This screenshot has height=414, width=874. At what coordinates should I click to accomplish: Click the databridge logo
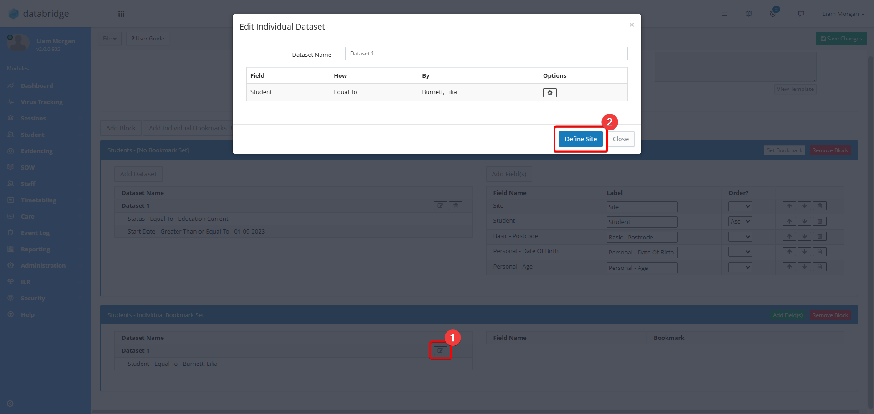tap(39, 14)
